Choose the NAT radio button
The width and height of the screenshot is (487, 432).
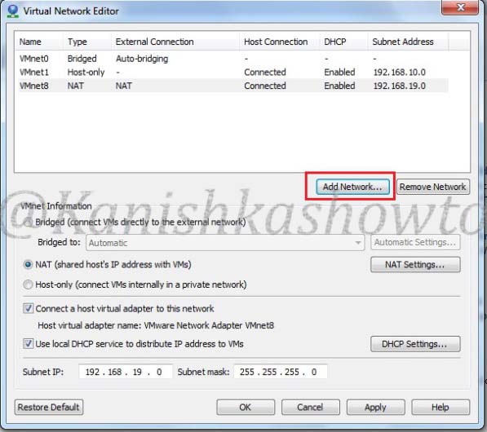click(x=28, y=265)
